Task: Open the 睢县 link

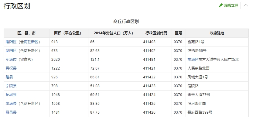Action: coord(9,77)
